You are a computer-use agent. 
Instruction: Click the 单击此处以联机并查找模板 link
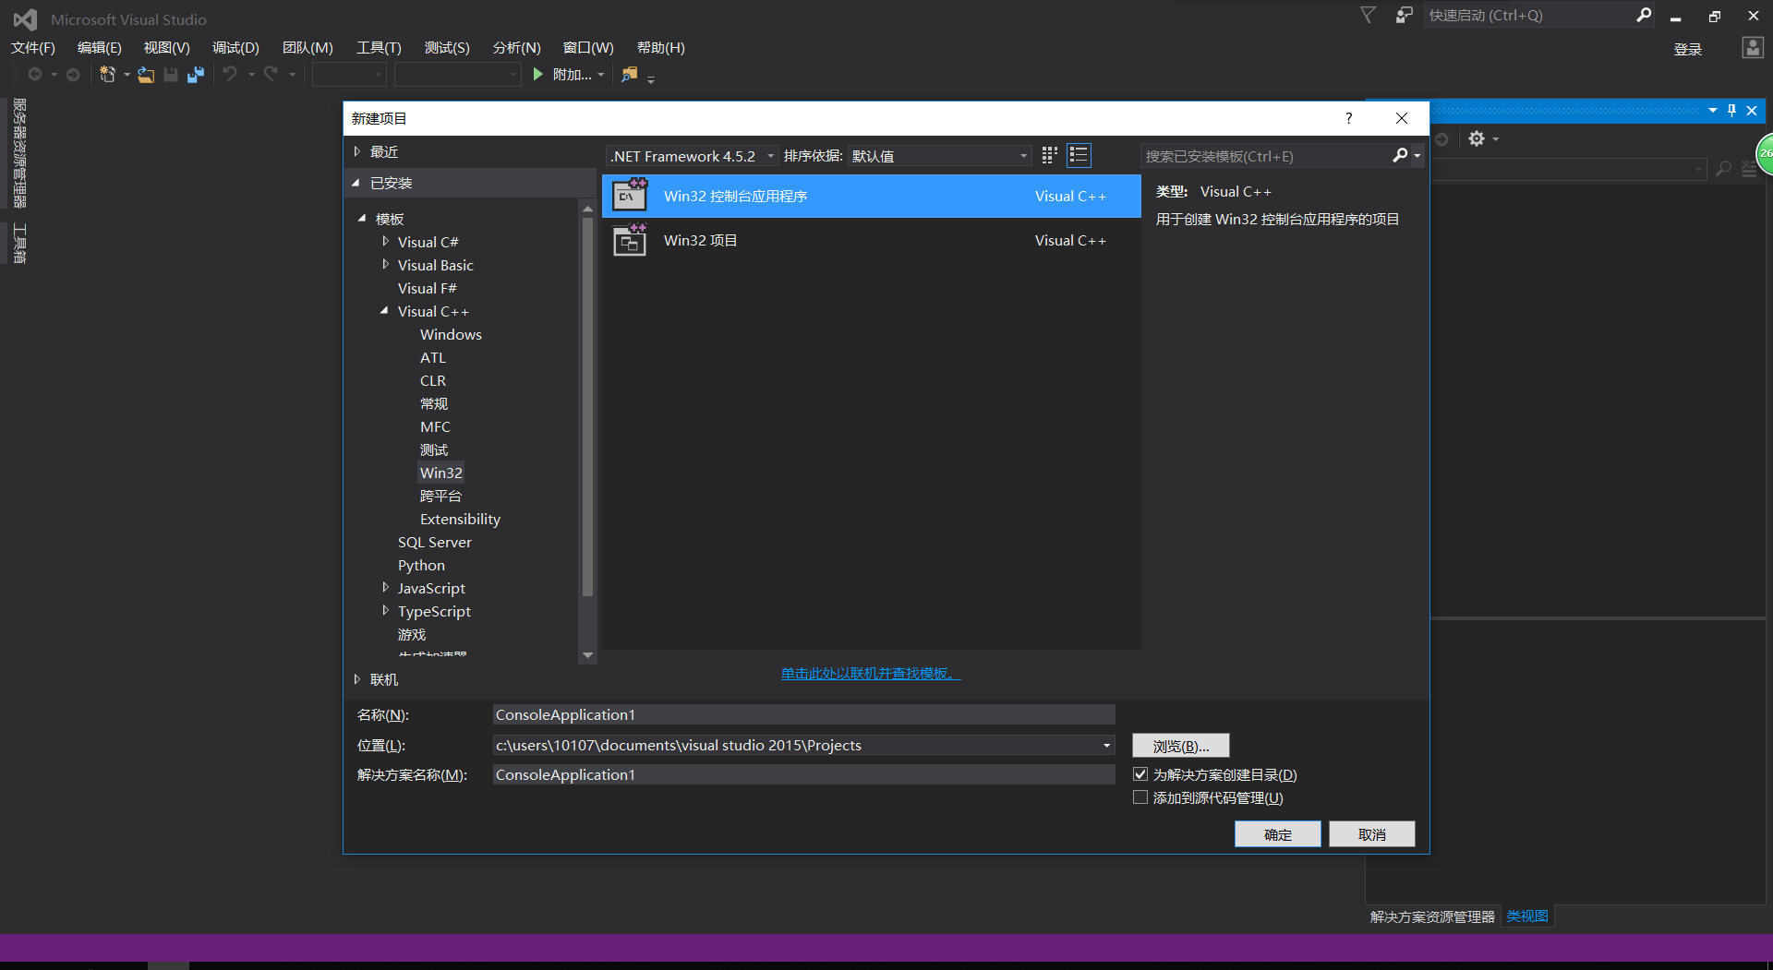point(871,674)
